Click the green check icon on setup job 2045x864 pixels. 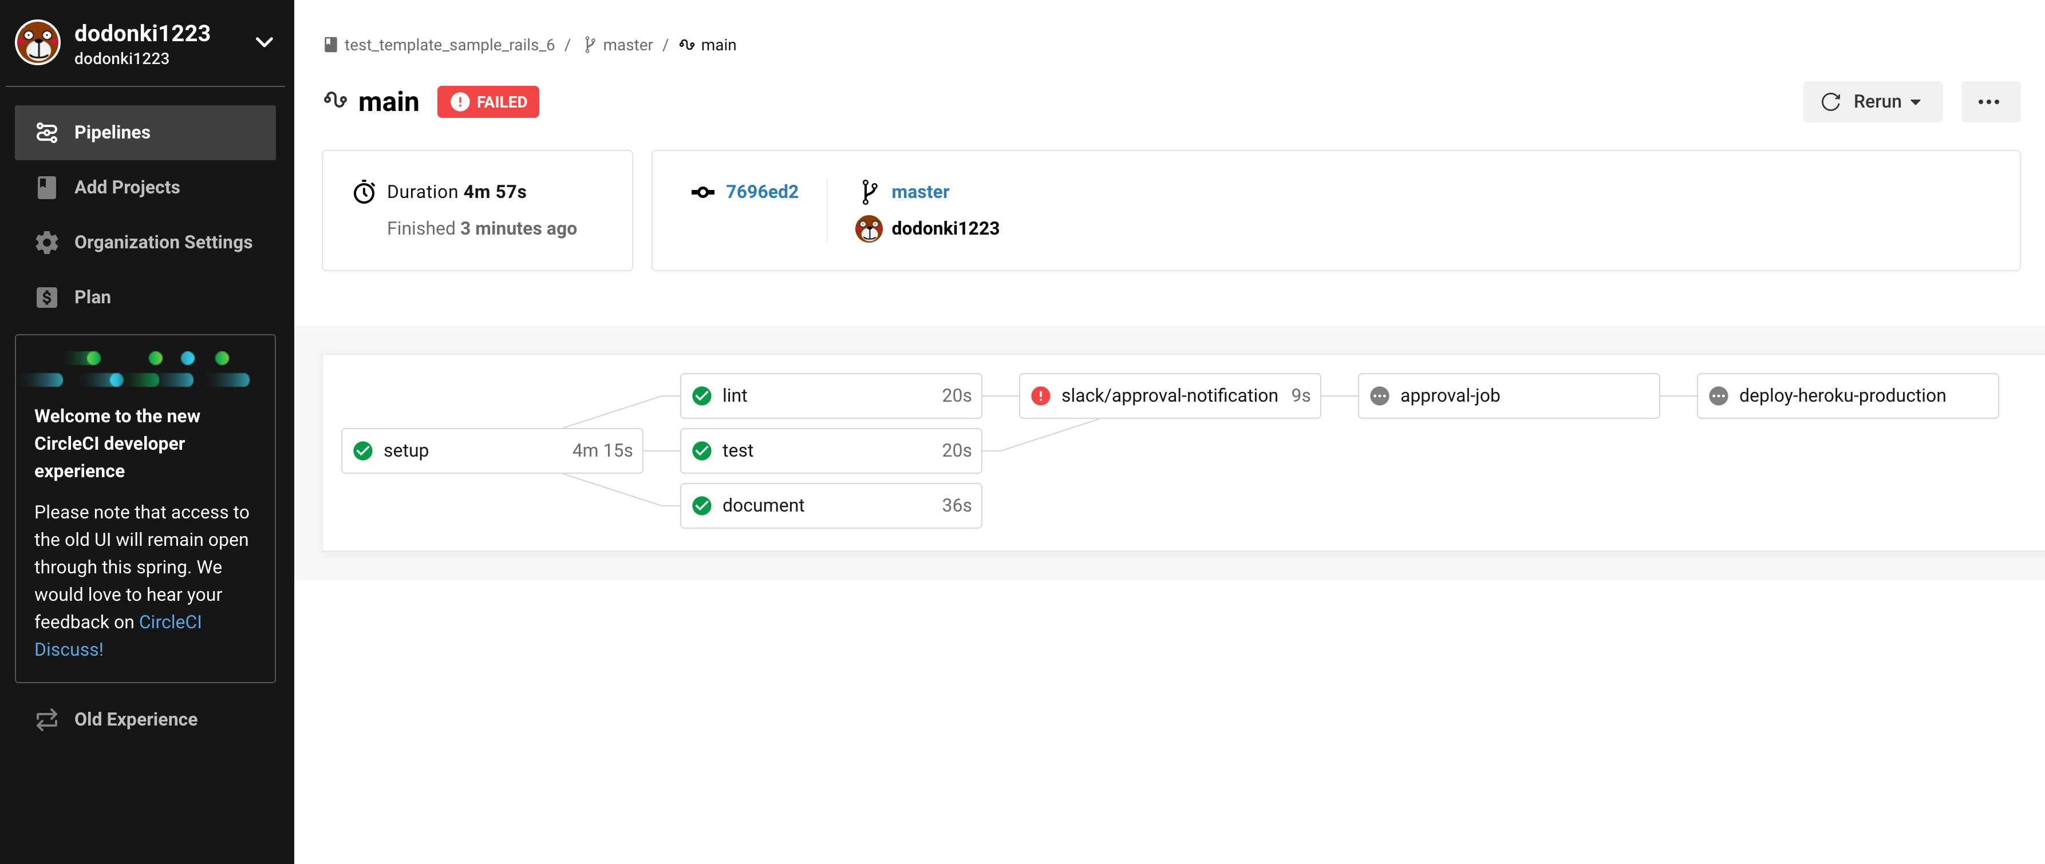point(363,451)
